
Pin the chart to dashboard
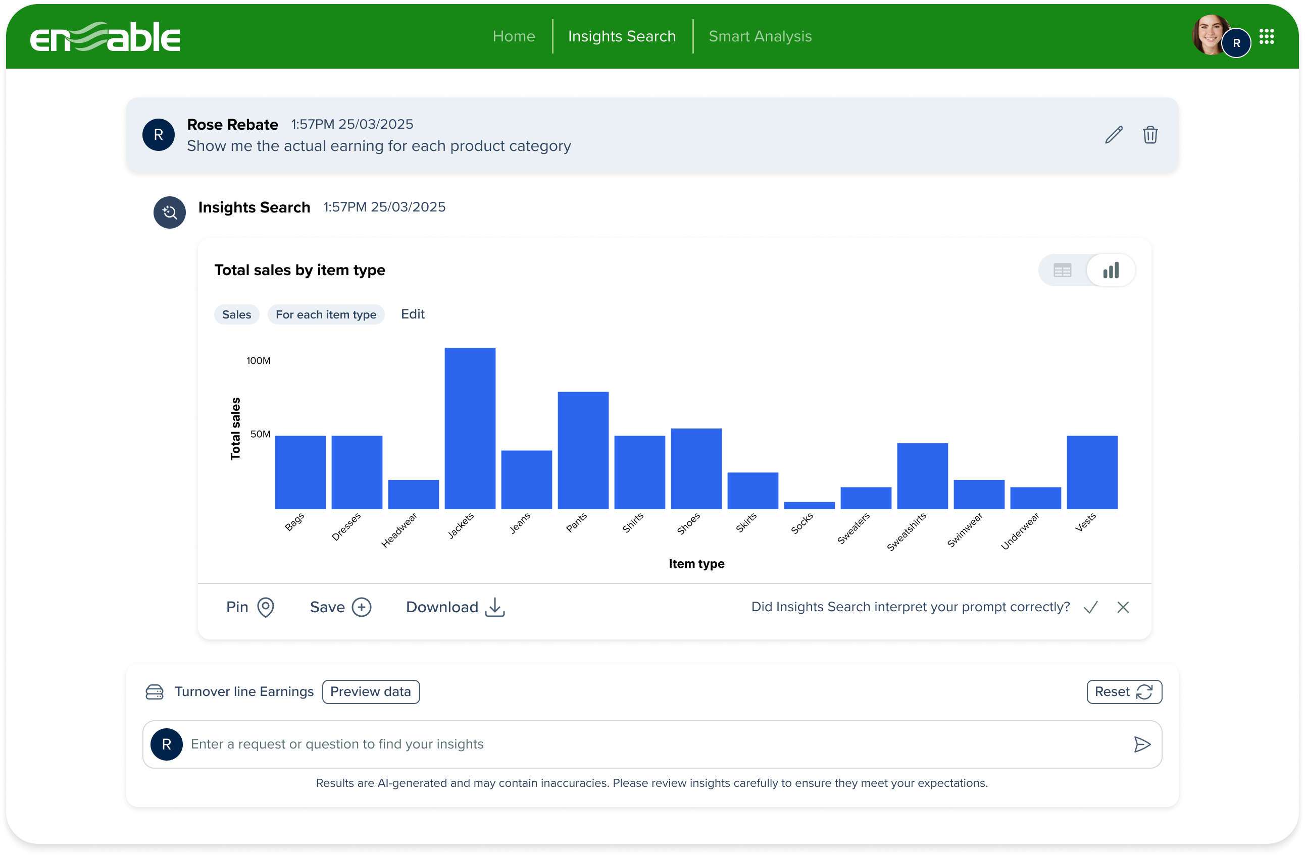tap(250, 607)
